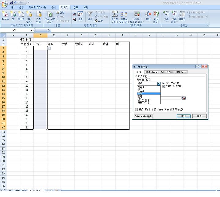Import data from Access

tap(5, 16)
